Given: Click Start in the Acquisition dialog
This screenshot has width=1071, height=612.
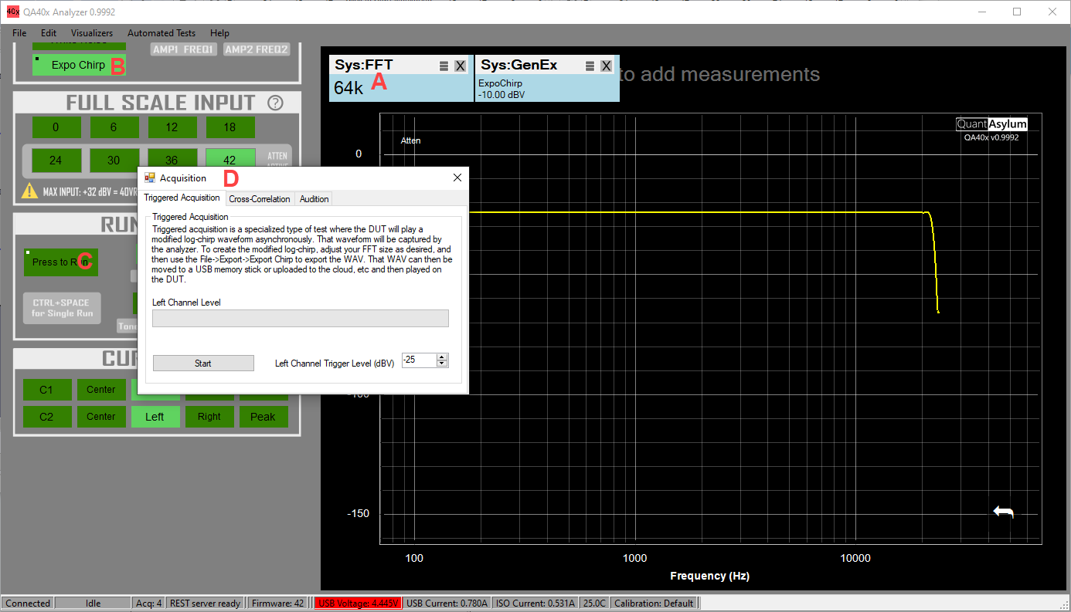Looking at the screenshot, I should tap(203, 363).
